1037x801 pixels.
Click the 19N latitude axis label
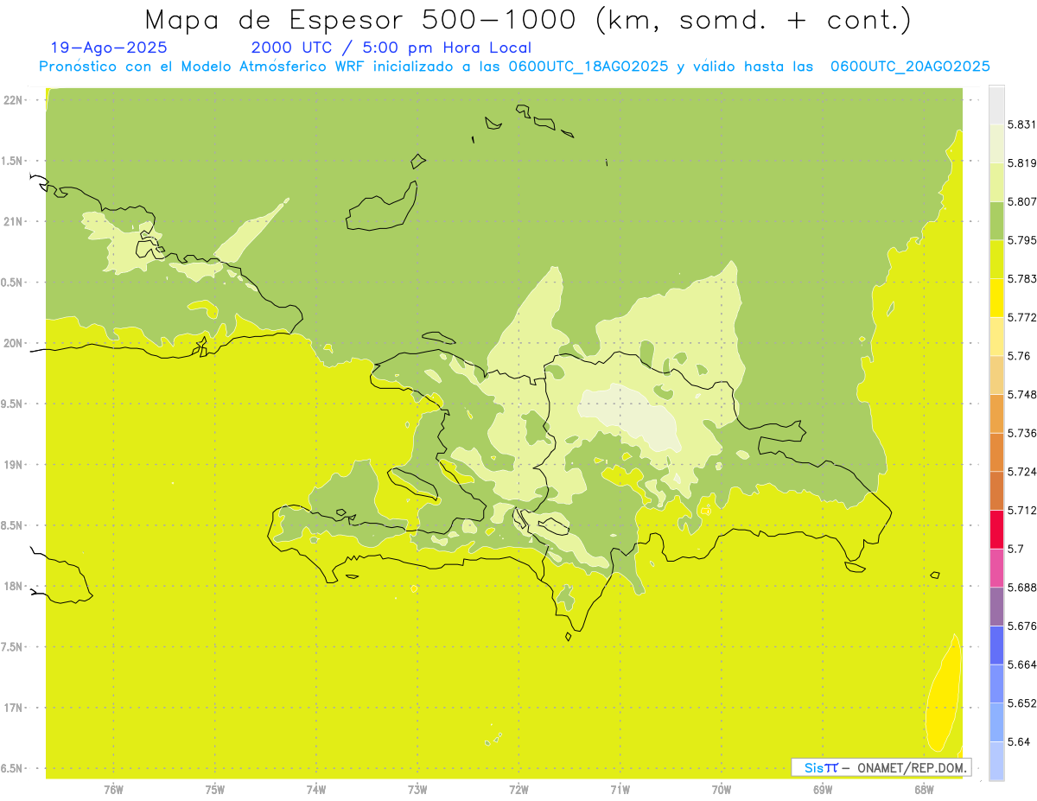[x=14, y=465]
